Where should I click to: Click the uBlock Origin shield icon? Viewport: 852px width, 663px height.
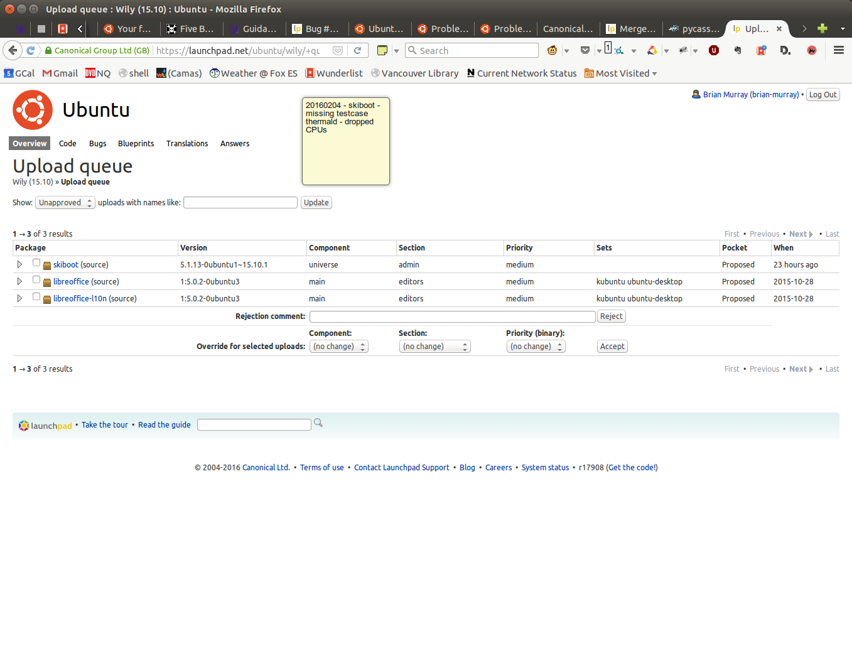[x=713, y=50]
